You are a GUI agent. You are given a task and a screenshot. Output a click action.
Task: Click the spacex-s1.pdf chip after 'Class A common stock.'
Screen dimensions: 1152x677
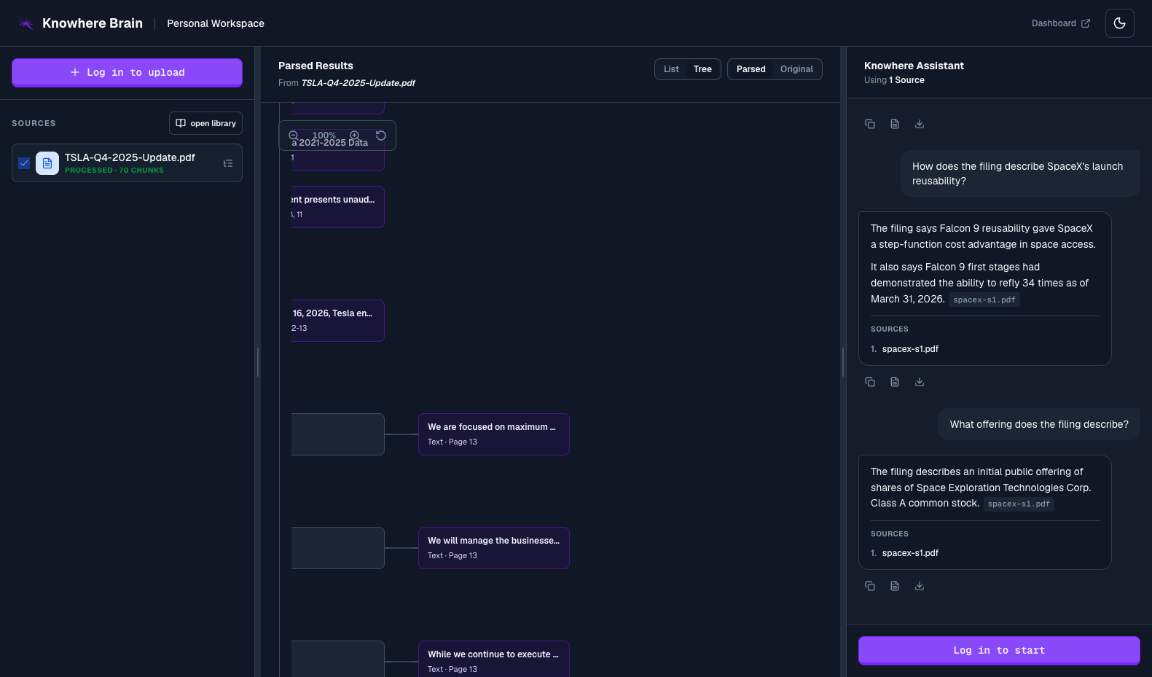point(1019,504)
